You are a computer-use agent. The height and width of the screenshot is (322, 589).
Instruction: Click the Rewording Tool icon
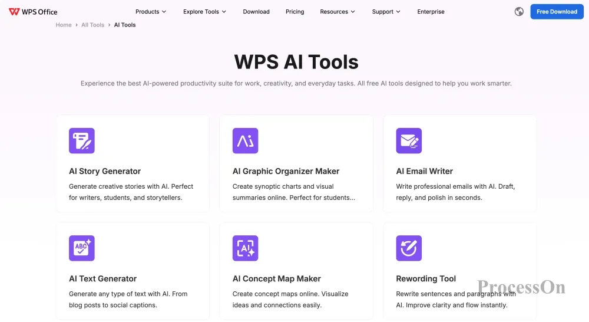409,248
